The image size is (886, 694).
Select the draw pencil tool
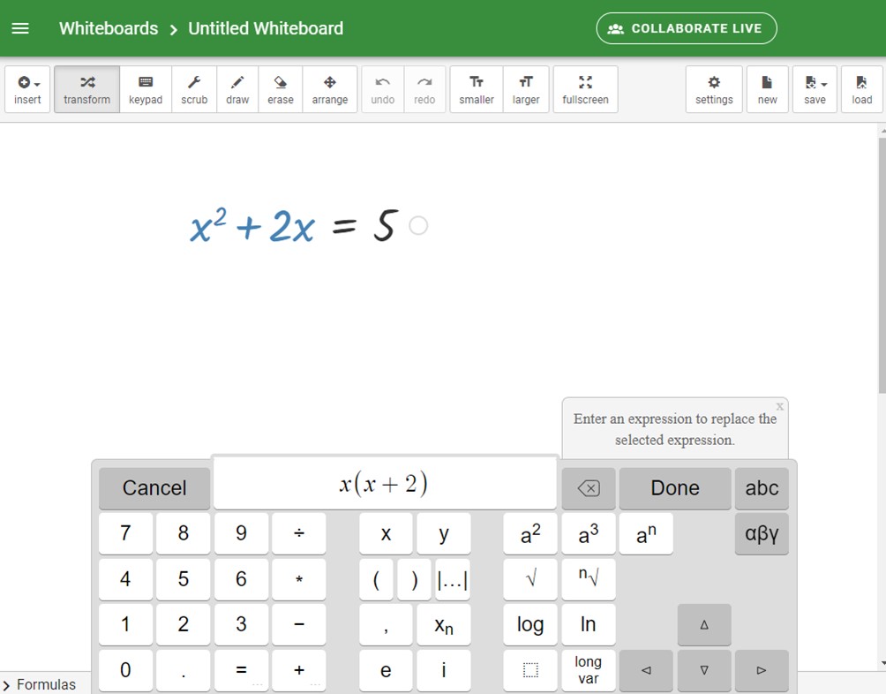point(237,89)
